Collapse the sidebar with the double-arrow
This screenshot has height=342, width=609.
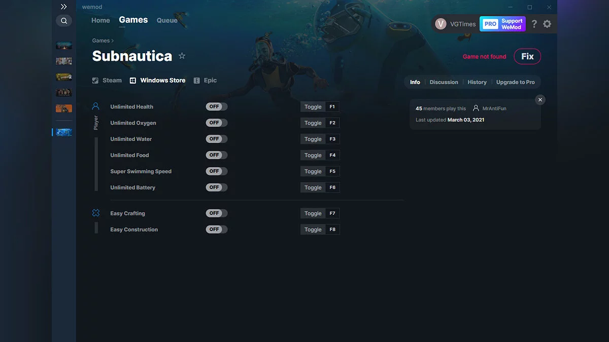63,7
